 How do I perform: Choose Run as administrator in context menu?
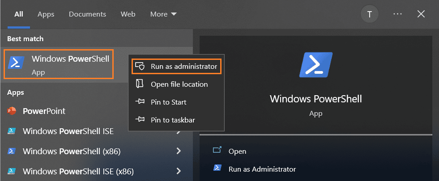click(x=177, y=66)
